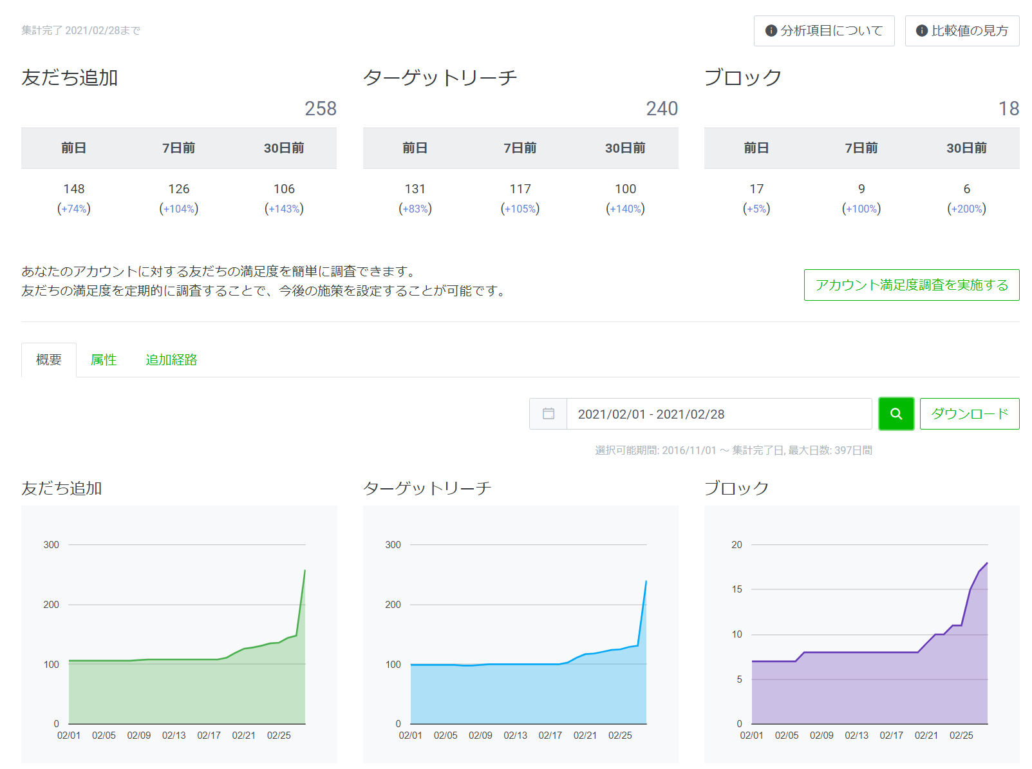Click ターゲットリーチ total value 240
Viewport: 1032px width, 769px height.
click(x=662, y=108)
